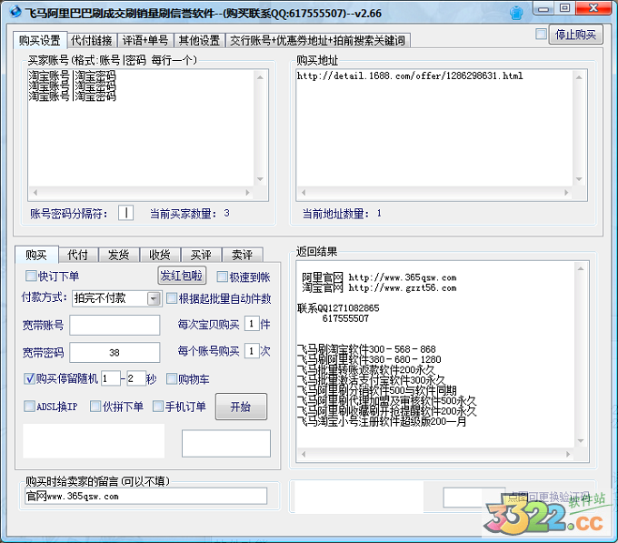
Task: Click the 停止购买 button
Action: click(x=576, y=35)
